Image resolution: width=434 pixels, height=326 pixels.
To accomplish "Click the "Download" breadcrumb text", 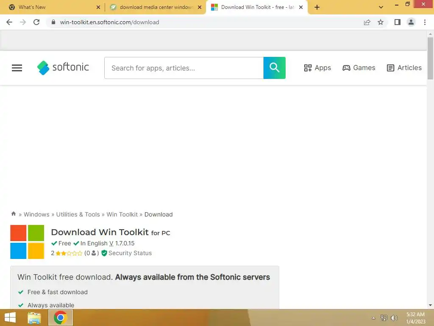I will click(x=159, y=214).
